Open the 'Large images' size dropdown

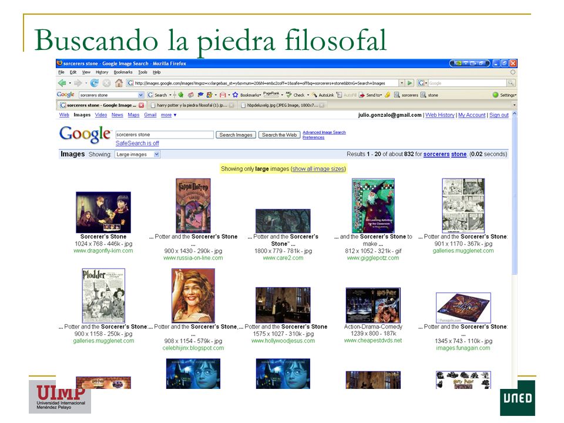pos(156,155)
